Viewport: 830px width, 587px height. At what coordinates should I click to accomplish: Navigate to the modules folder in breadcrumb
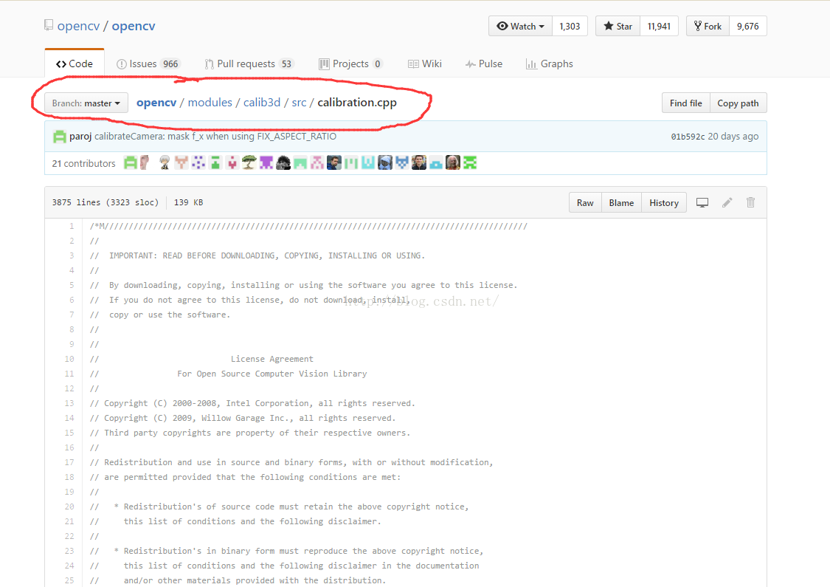tap(210, 102)
